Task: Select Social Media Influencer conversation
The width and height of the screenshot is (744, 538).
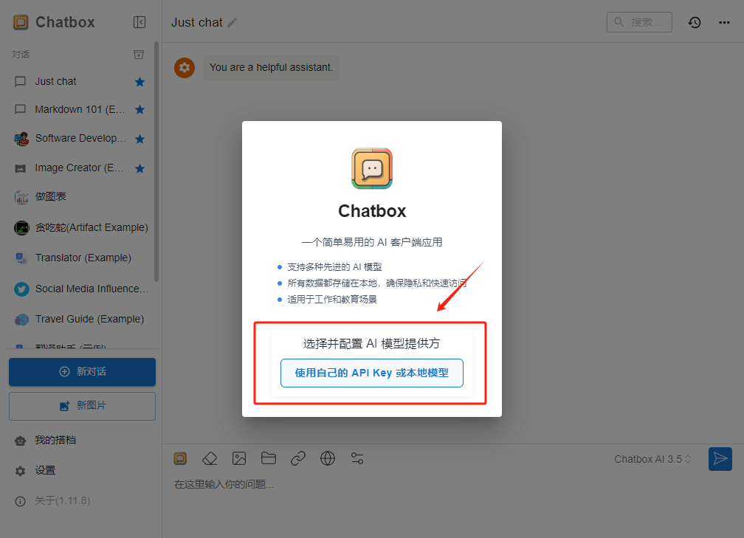Action: [80, 289]
